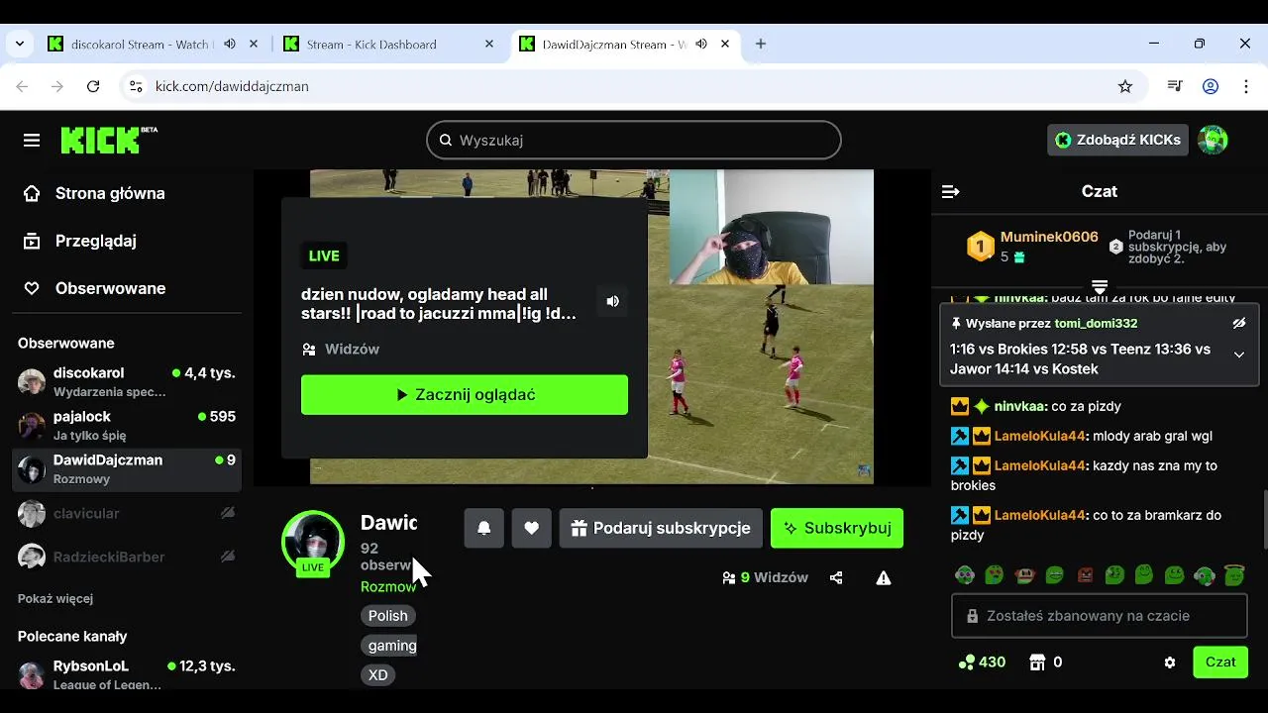This screenshot has height=713, width=1268.
Task: Click the streamer webcam overlay
Action: click(x=772, y=227)
